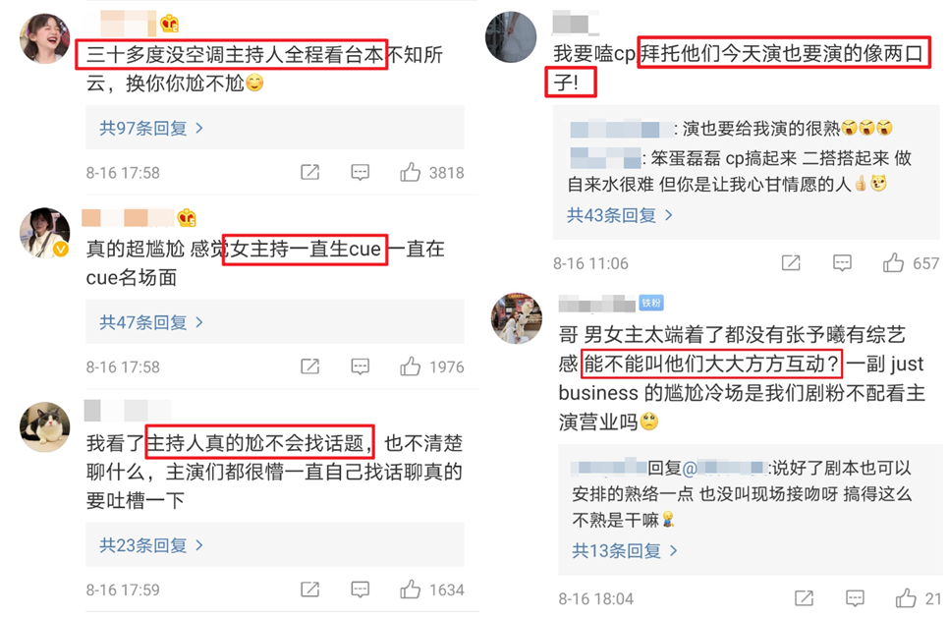Expand 共47条回复 replies
This screenshot has width=948, height=619.
[151, 322]
